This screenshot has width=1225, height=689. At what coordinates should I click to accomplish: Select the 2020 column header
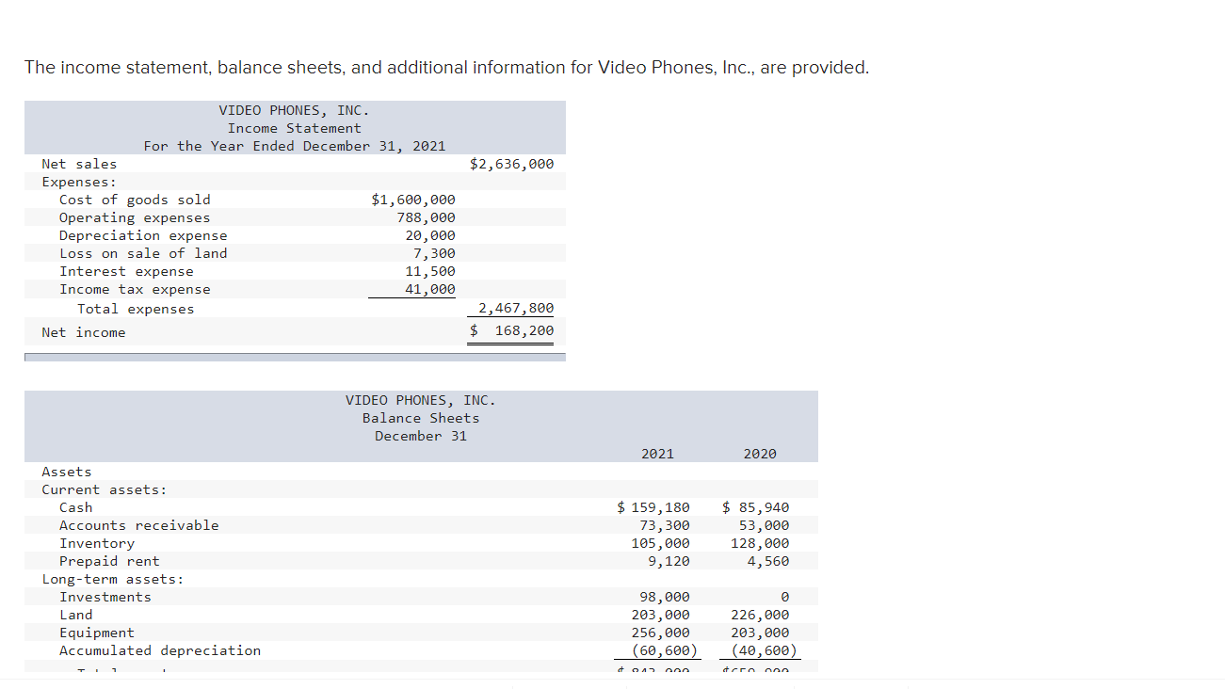click(x=759, y=453)
